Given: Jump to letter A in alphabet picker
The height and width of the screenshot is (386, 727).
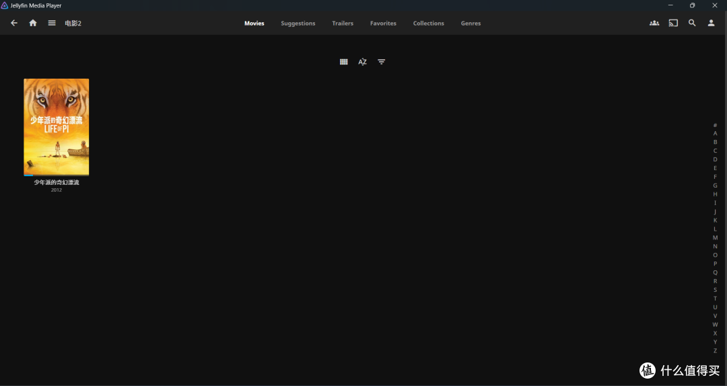Looking at the screenshot, I should [715, 133].
